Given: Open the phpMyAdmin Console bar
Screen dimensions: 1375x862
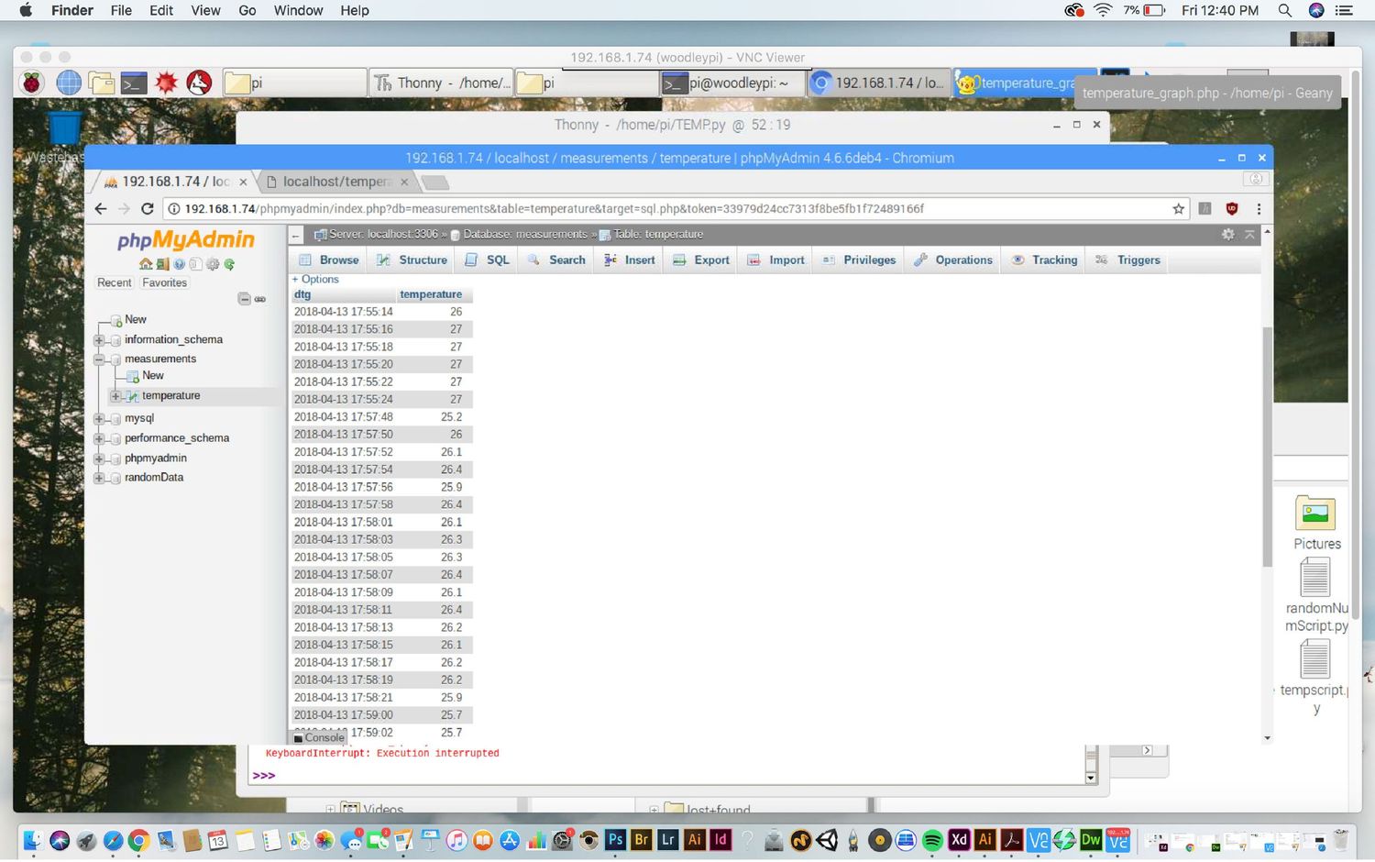Looking at the screenshot, I should coord(319,737).
